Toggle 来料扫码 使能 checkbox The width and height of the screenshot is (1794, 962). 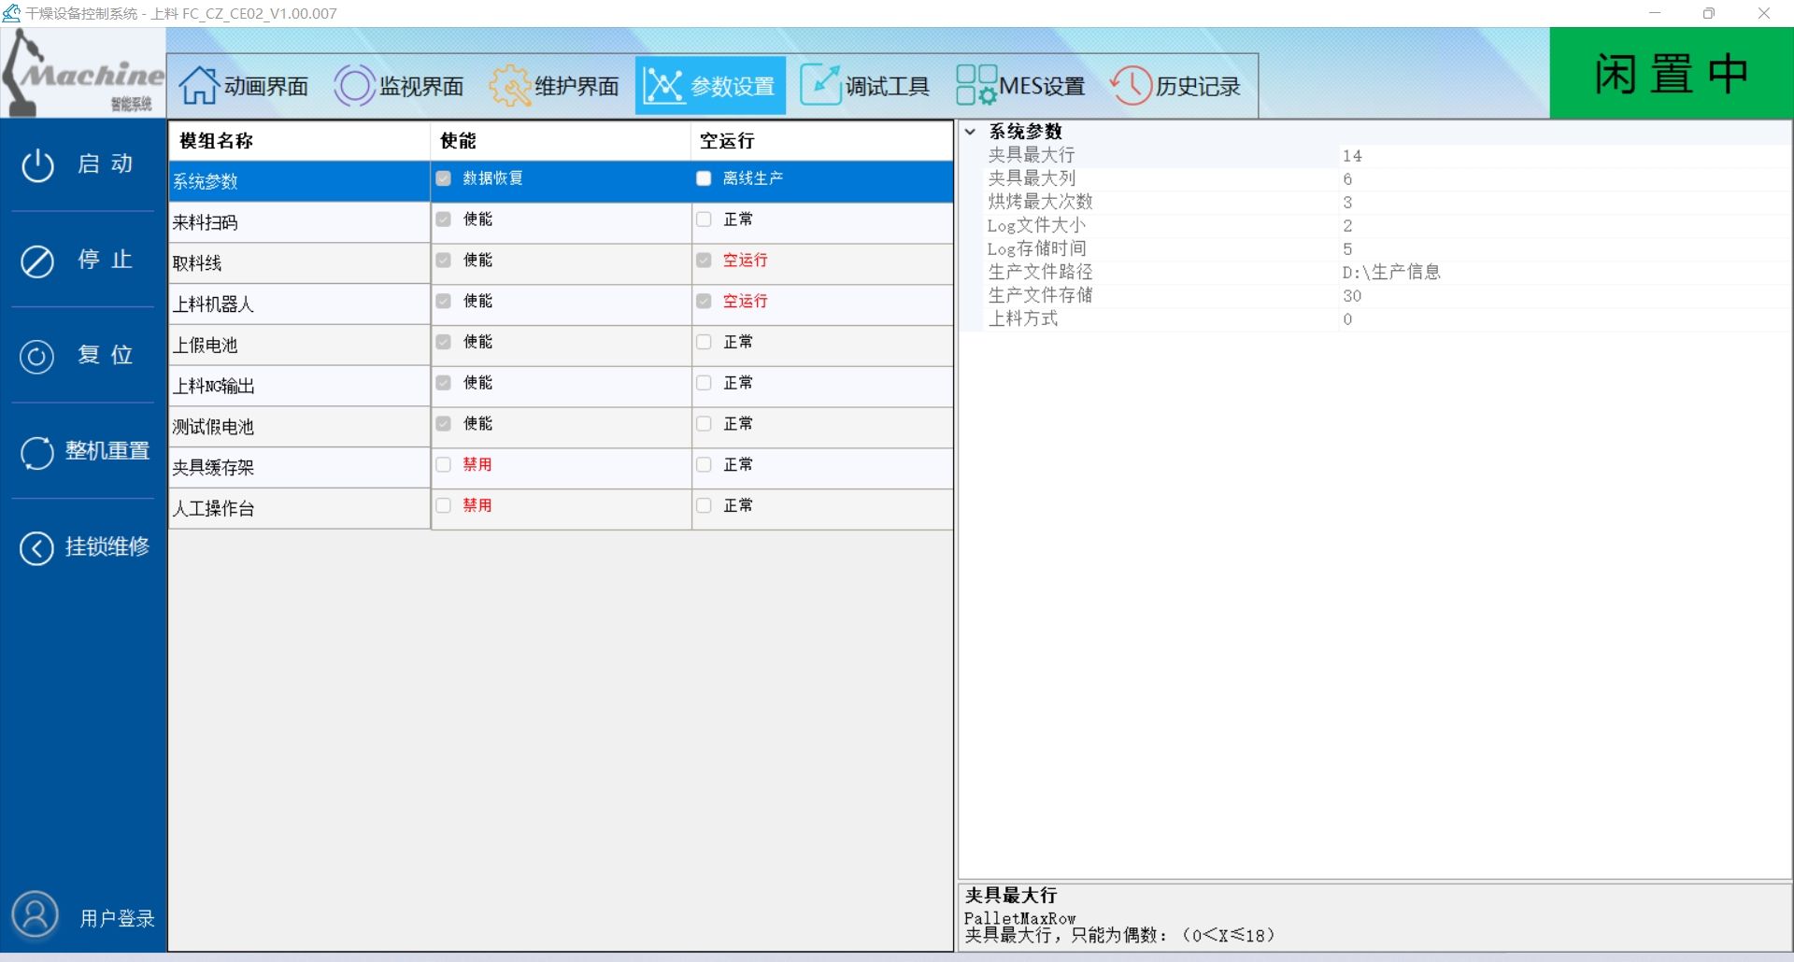coord(444,219)
